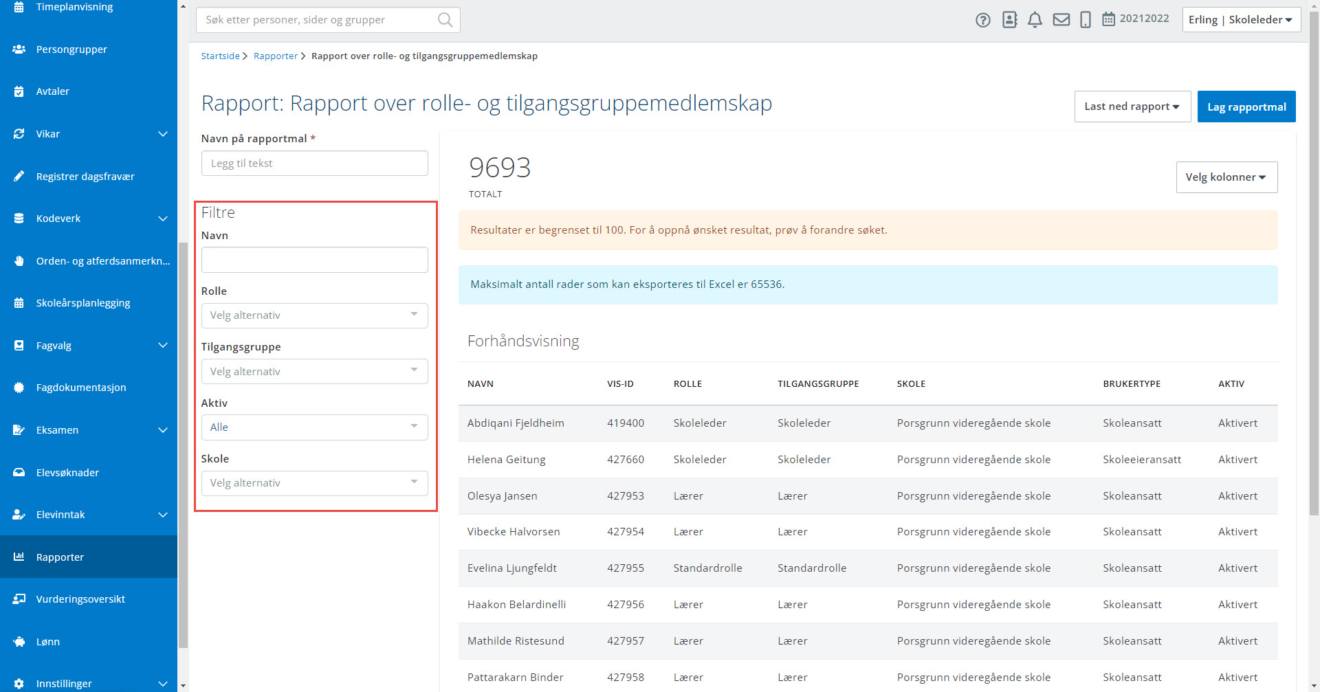Screen dimensions: 1320x692
Task: Click the Navn på rapportmal text field
Action: pyautogui.click(x=314, y=164)
